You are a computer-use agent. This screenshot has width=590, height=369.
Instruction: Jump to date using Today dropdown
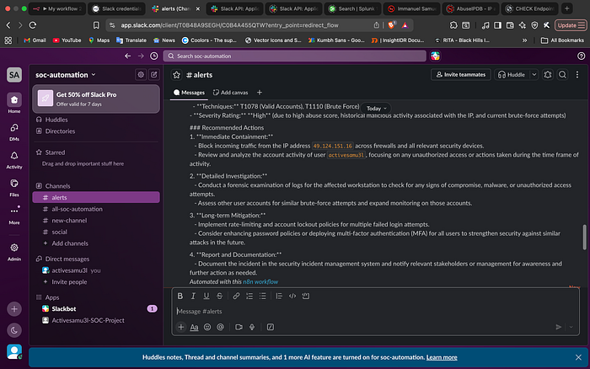tap(376, 109)
